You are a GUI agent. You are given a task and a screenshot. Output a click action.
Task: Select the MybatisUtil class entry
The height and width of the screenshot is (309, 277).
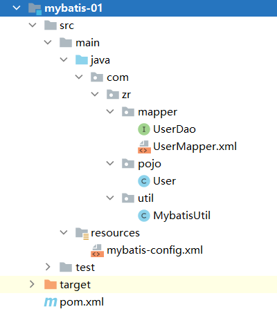(181, 216)
